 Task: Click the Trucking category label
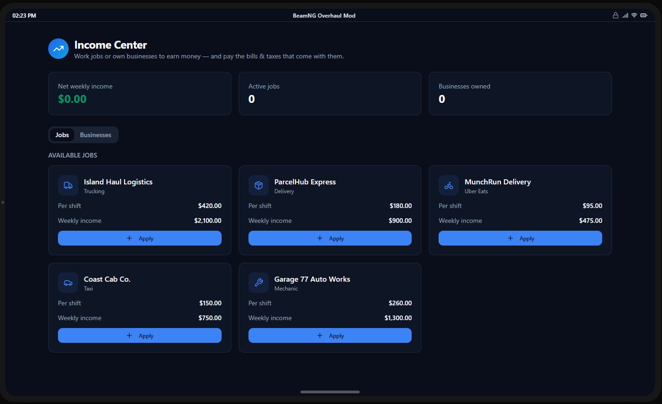[94, 191]
